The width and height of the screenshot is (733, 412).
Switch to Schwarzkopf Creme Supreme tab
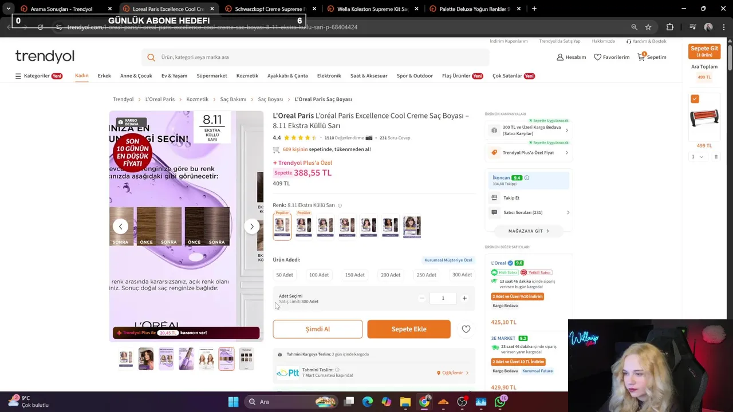tap(270, 9)
